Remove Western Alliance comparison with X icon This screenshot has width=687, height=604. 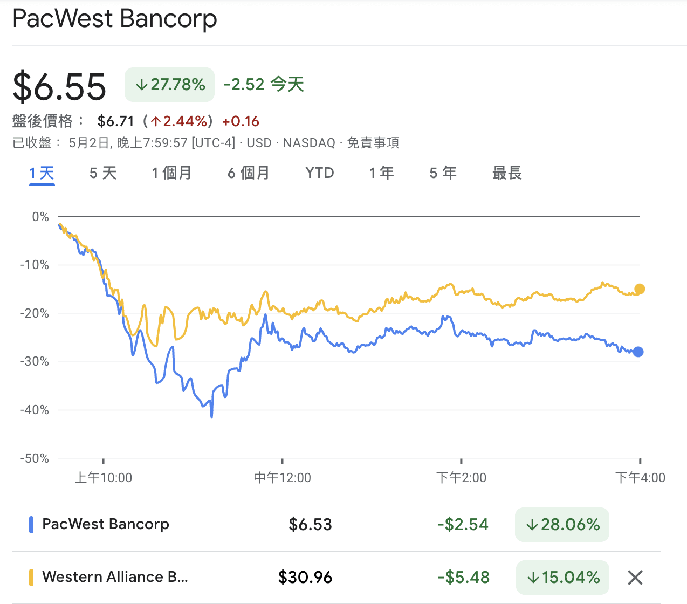[x=635, y=578]
